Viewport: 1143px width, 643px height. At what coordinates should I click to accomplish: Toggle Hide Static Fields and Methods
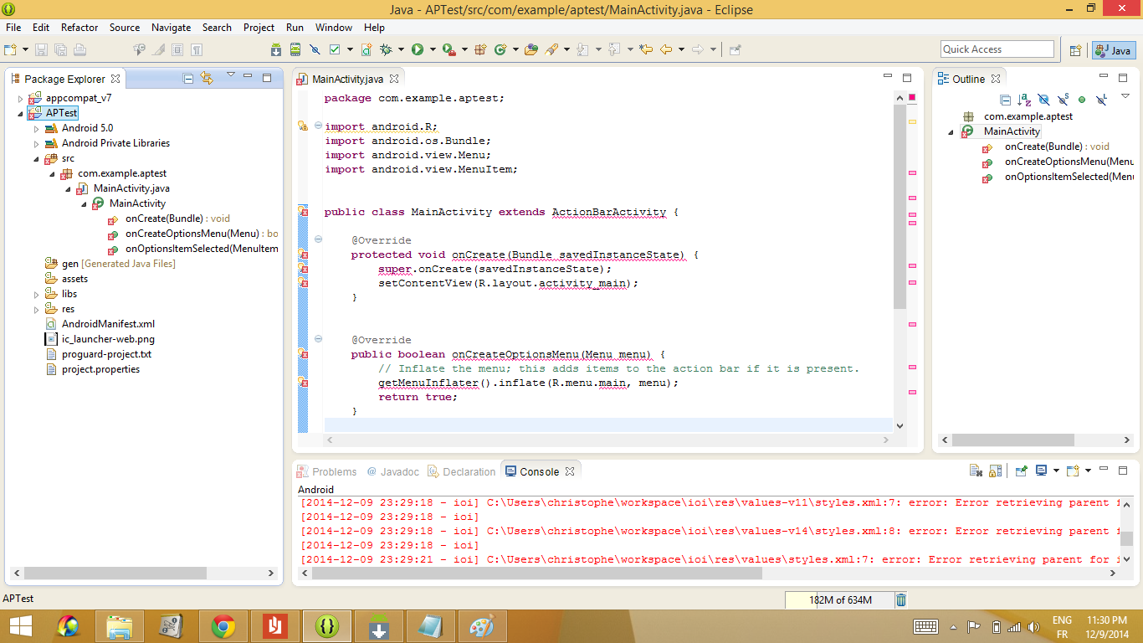tap(1063, 100)
